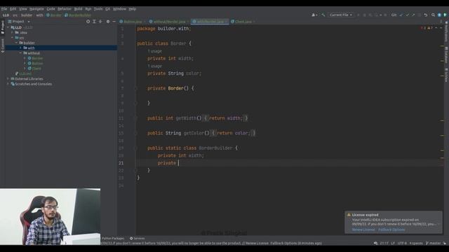Open the Services tool window
The image size is (449, 252).
(138, 238)
